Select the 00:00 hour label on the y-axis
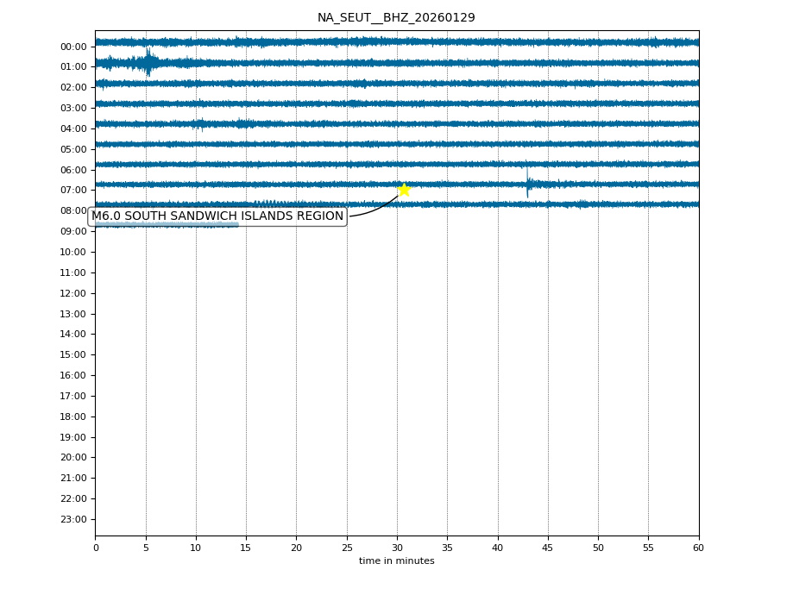793x595 pixels. click(73, 47)
